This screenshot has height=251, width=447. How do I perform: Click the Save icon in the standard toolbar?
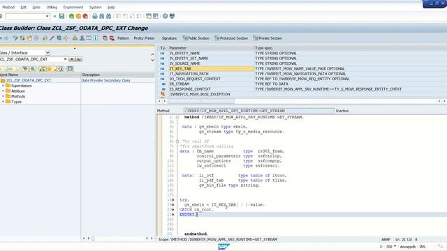click(x=61, y=16)
